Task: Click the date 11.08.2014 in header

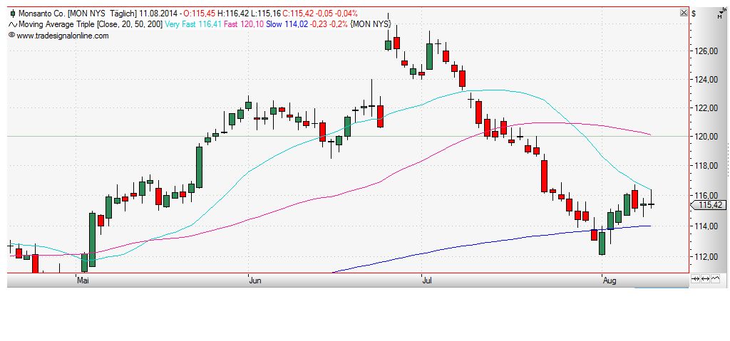Action: pos(158,14)
